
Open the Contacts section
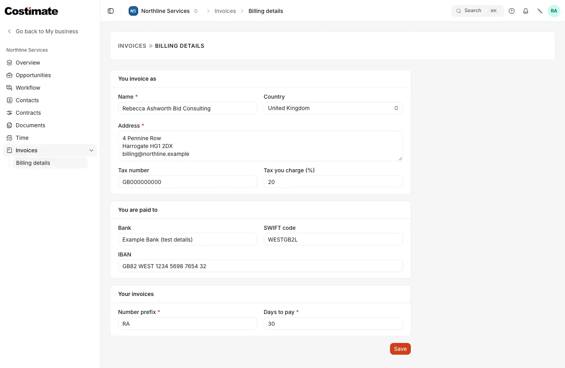point(50,100)
